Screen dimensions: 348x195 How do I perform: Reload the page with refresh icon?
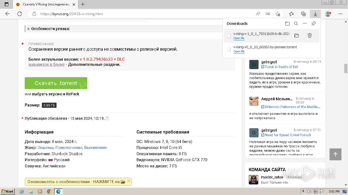coord(20,14)
